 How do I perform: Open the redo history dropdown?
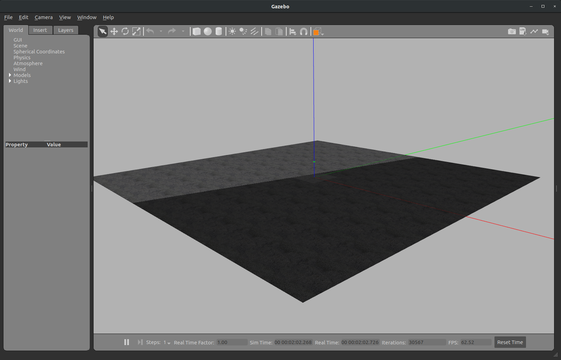coord(183,32)
